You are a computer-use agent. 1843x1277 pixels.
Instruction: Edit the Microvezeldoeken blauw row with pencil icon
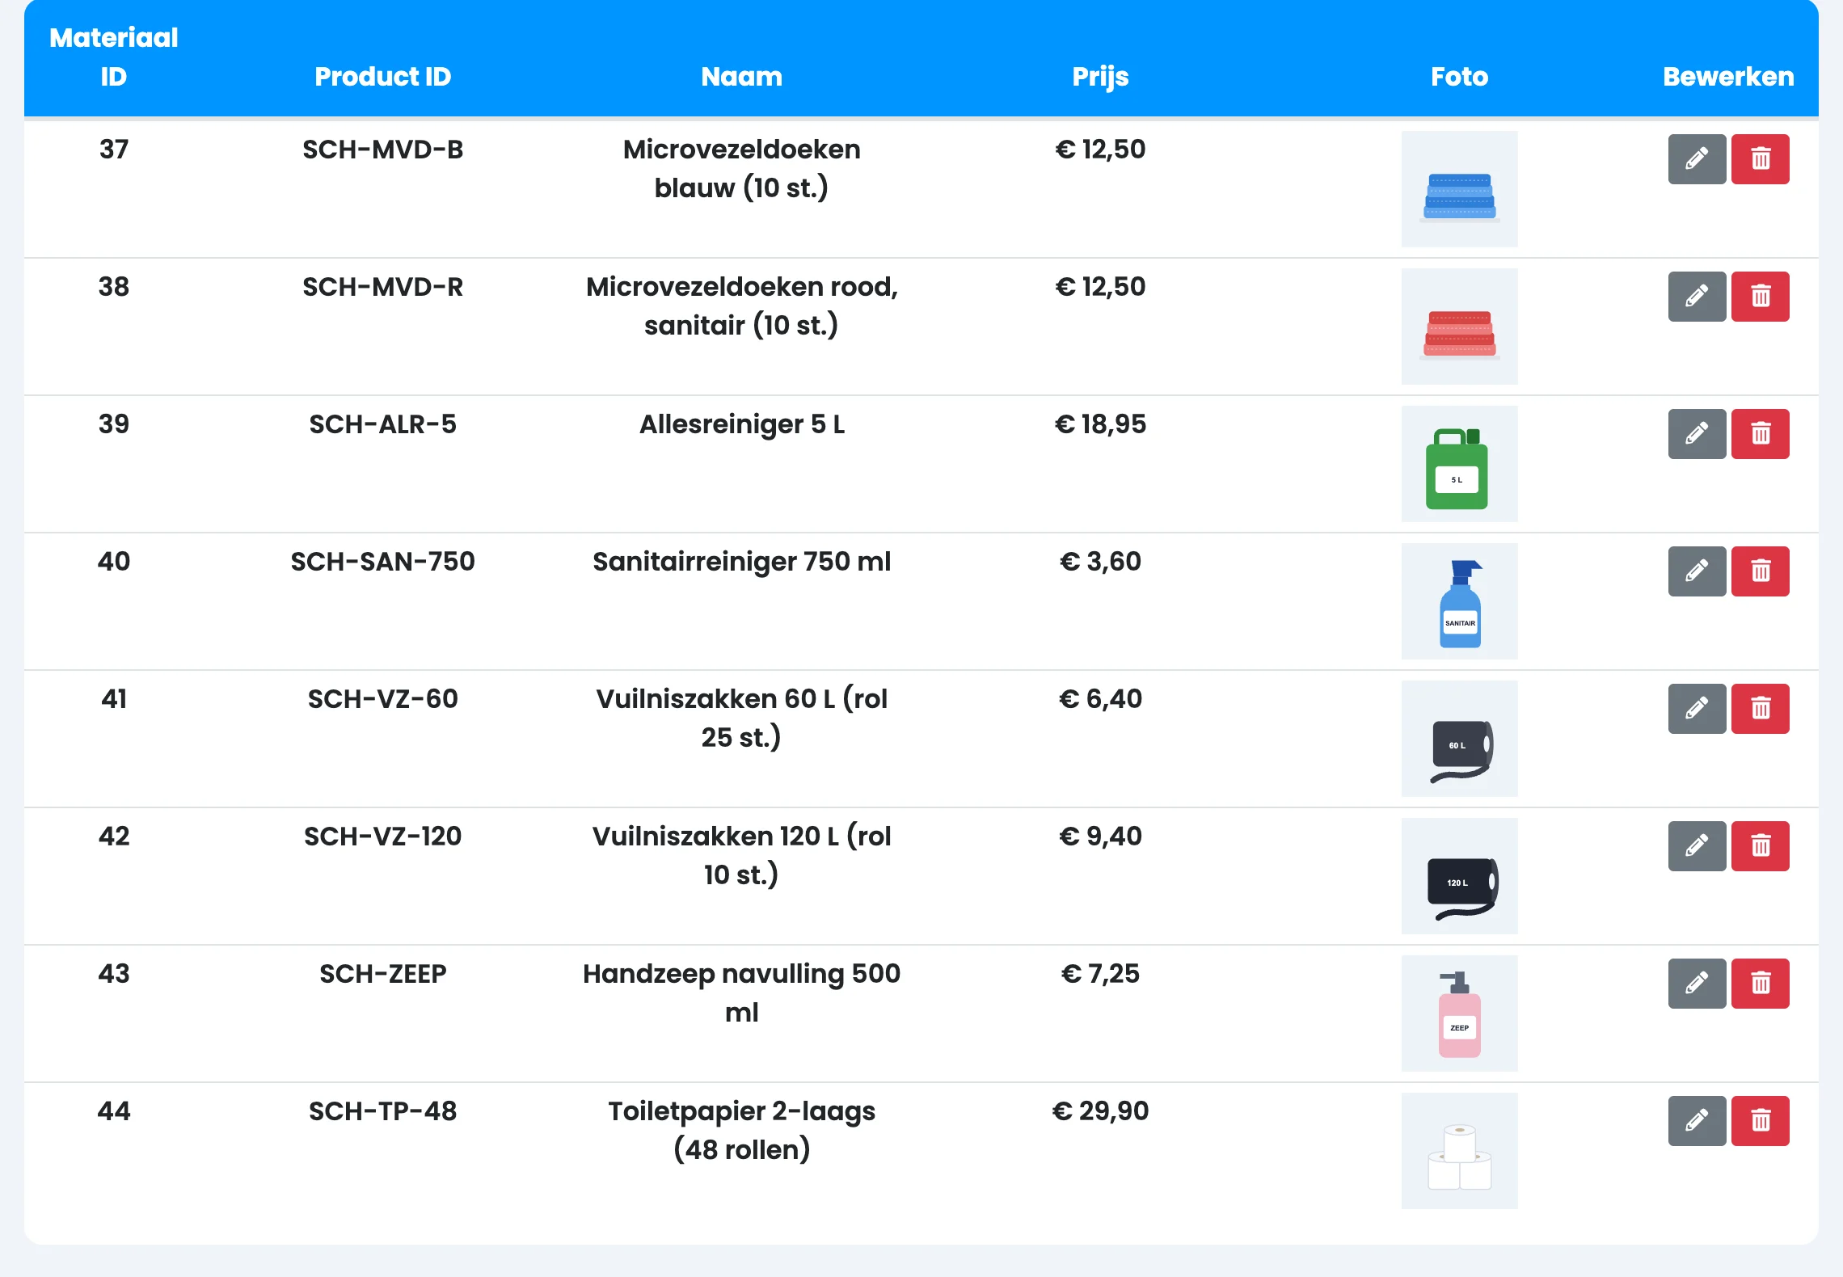point(1697,159)
